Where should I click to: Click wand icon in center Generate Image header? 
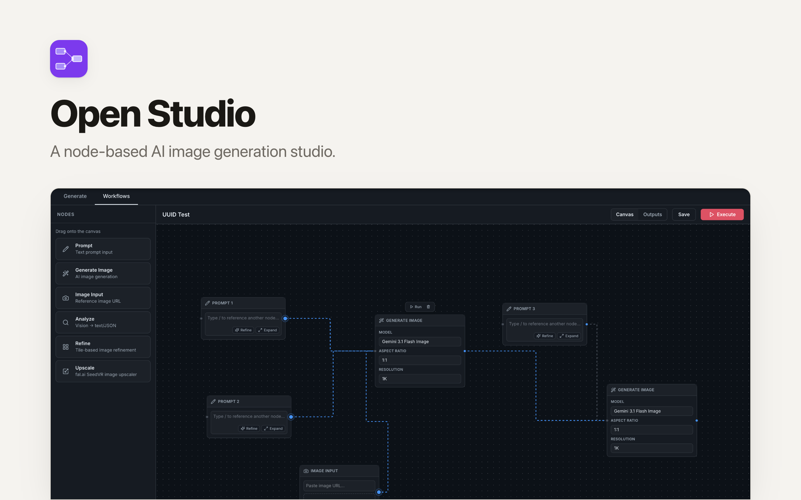[x=381, y=320]
